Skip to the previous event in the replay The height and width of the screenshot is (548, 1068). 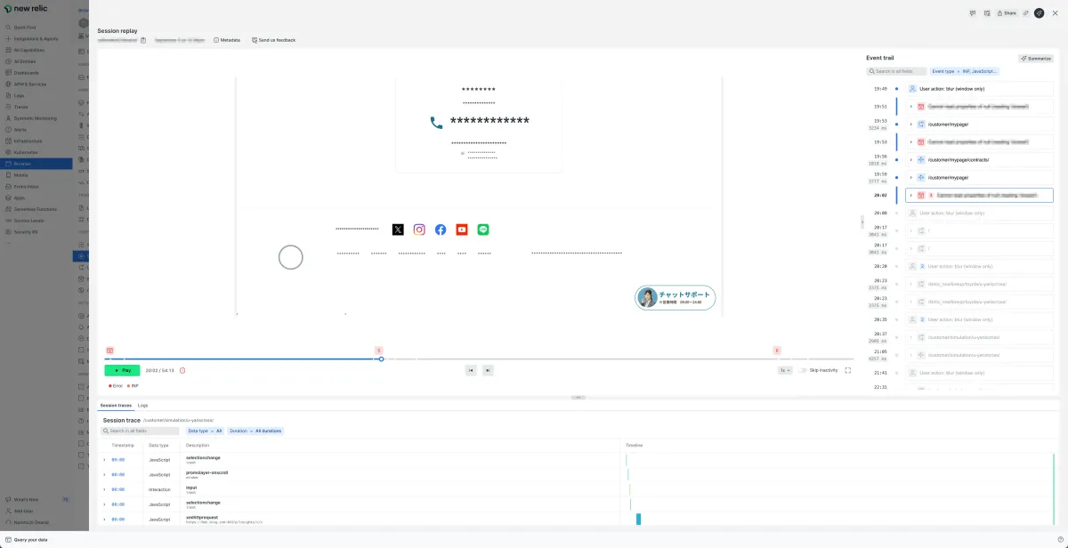pos(471,370)
